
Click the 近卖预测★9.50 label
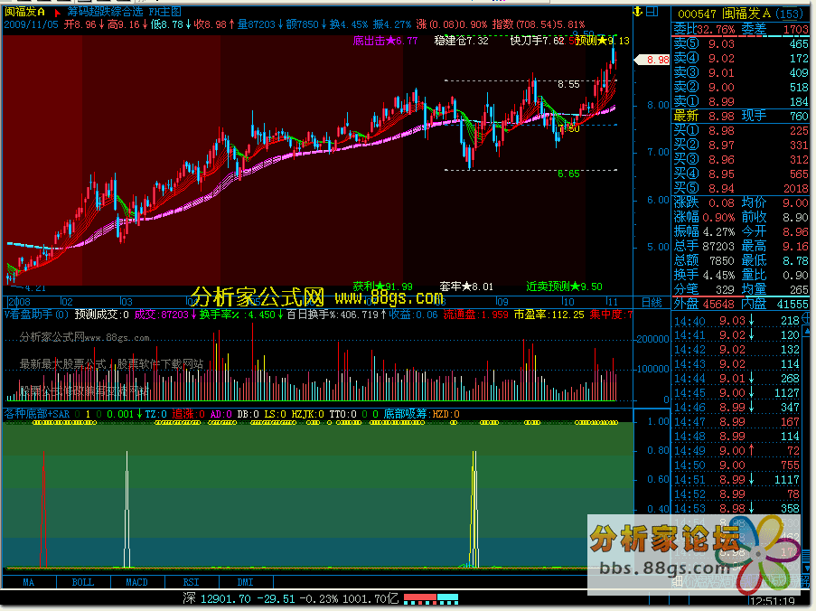[564, 287]
